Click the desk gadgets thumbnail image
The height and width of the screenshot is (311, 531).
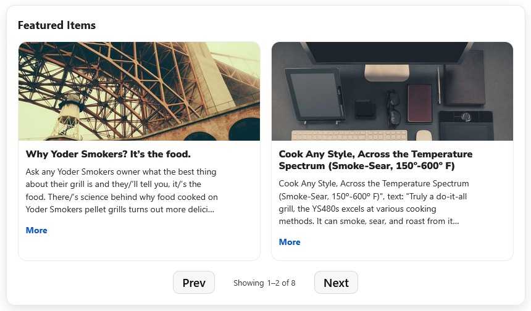click(x=392, y=91)
